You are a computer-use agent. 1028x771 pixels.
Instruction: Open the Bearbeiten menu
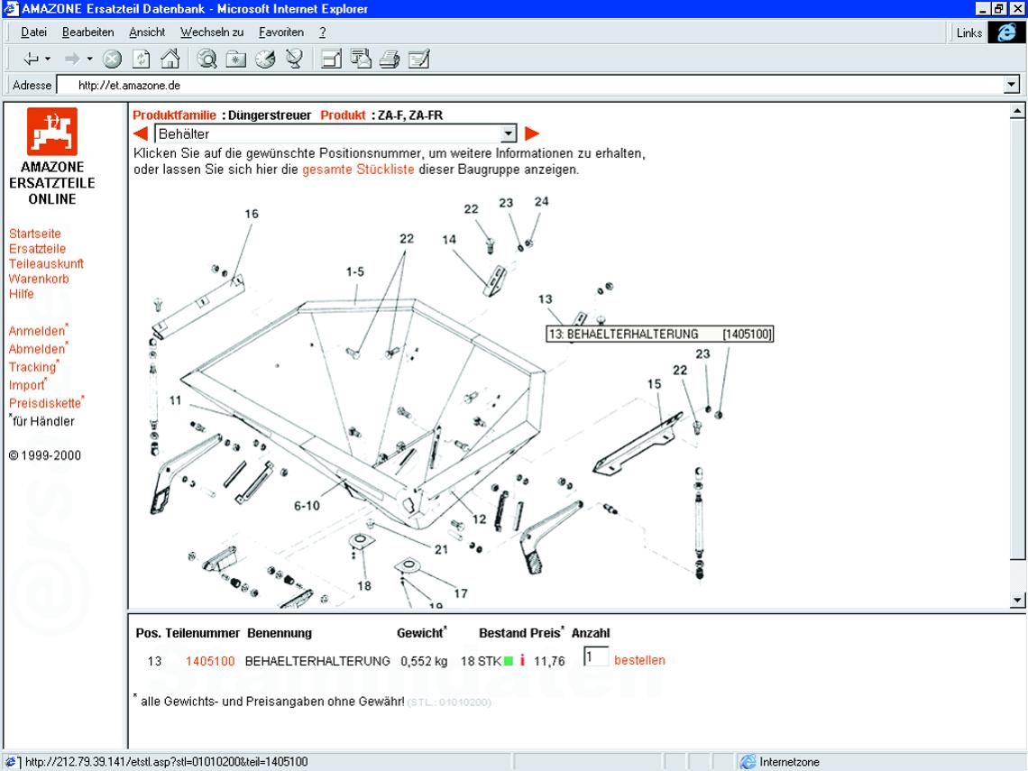[87, 32]
